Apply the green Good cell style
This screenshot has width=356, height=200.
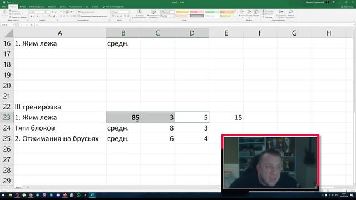(211, 12)
